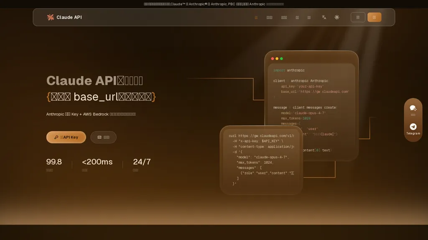428x240 pixels.
Task: Click the "content-type: application/json" curl header line
Action: click(x=263, y=146)
